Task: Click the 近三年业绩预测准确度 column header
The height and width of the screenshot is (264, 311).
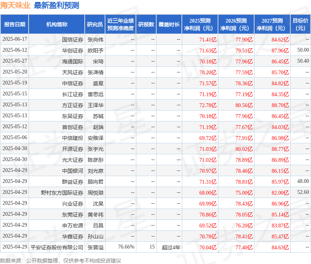Action: pos(120,24)
